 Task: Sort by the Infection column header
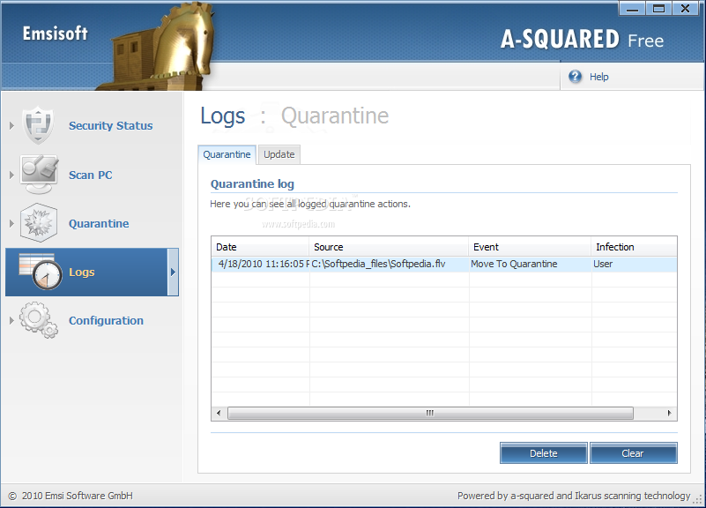tap(634, 247)
